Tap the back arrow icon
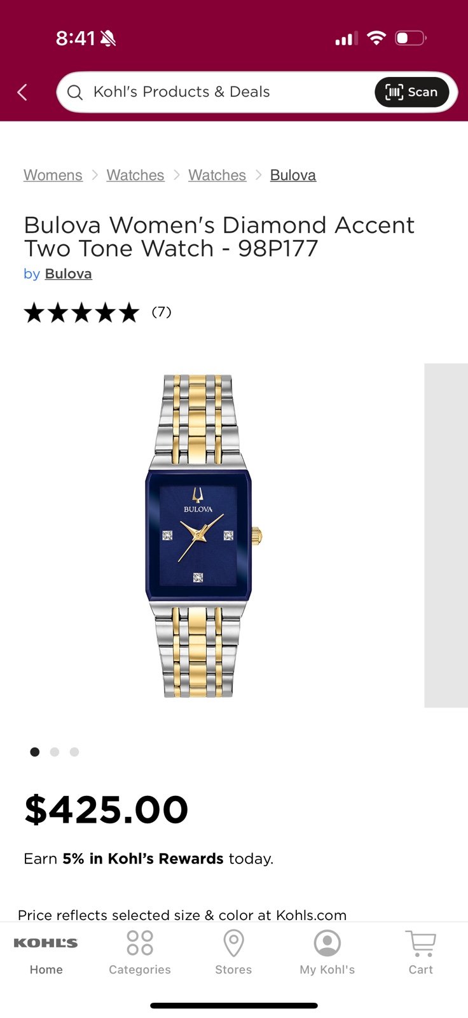468x1018 pixels. click(x=22, y=92)
